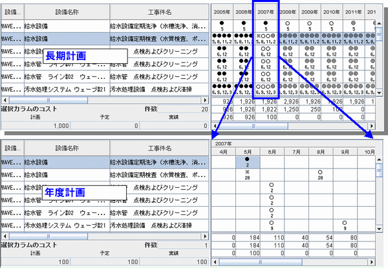Click the ● 2 marker cell in 5月
This screenshot has height=268, width=388.
[248, 162]
